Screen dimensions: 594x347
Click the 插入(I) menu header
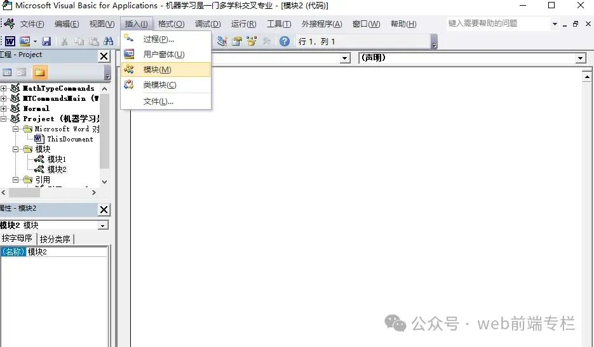click(137, 24)
